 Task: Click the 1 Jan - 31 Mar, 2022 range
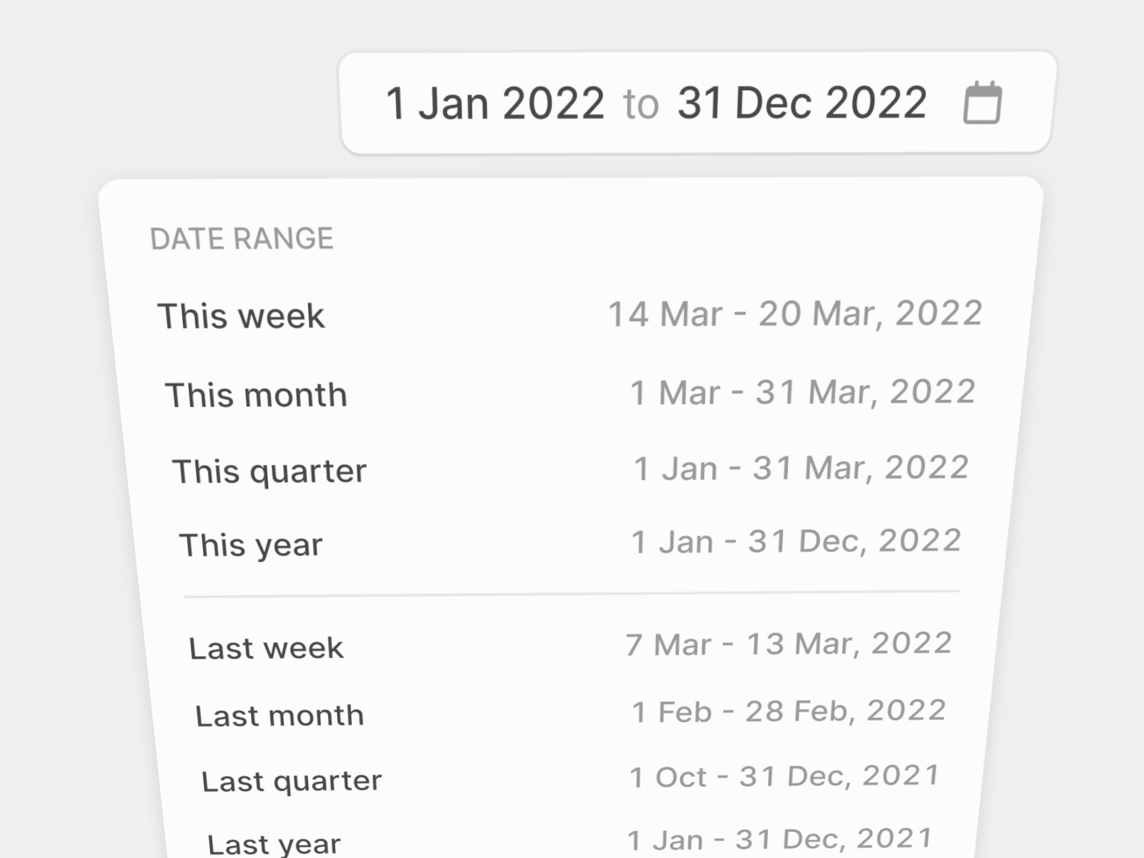coord(800,468)
